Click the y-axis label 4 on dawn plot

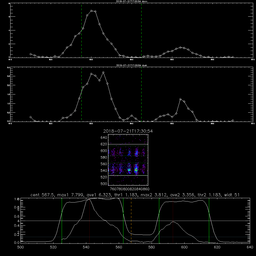tap(9, 30)
